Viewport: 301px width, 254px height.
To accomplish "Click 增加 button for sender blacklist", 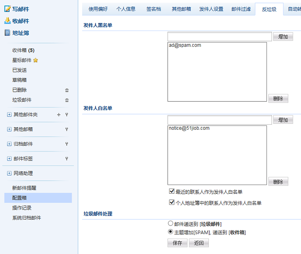I will coord(283,36).
